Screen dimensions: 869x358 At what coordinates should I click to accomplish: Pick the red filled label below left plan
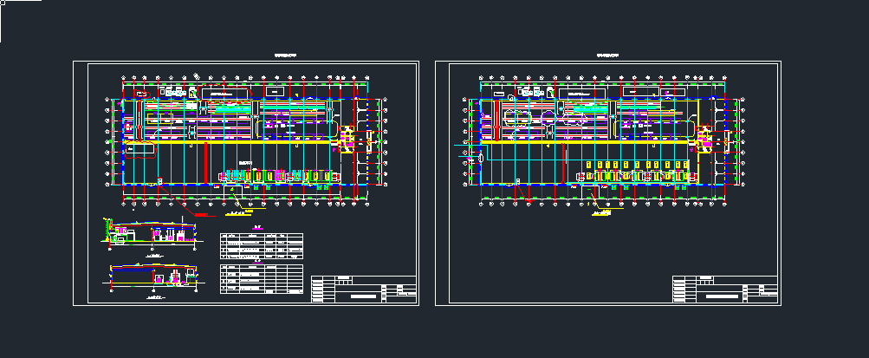[x=199, y=213]
